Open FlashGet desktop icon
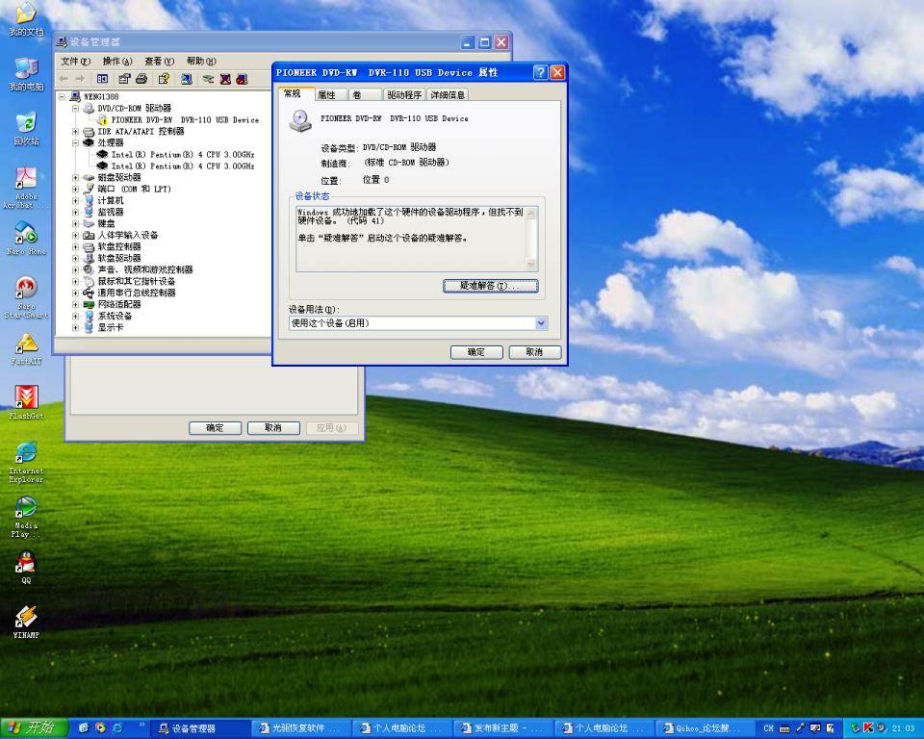The image size is (924, 739). coord(26,402)
